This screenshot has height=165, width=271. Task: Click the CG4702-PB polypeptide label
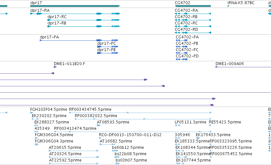pyautogui.click(x=187, y=43)
